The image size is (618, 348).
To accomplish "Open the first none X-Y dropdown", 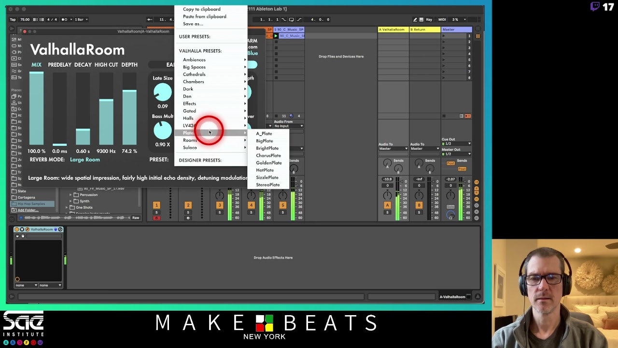I will (27, 285).
